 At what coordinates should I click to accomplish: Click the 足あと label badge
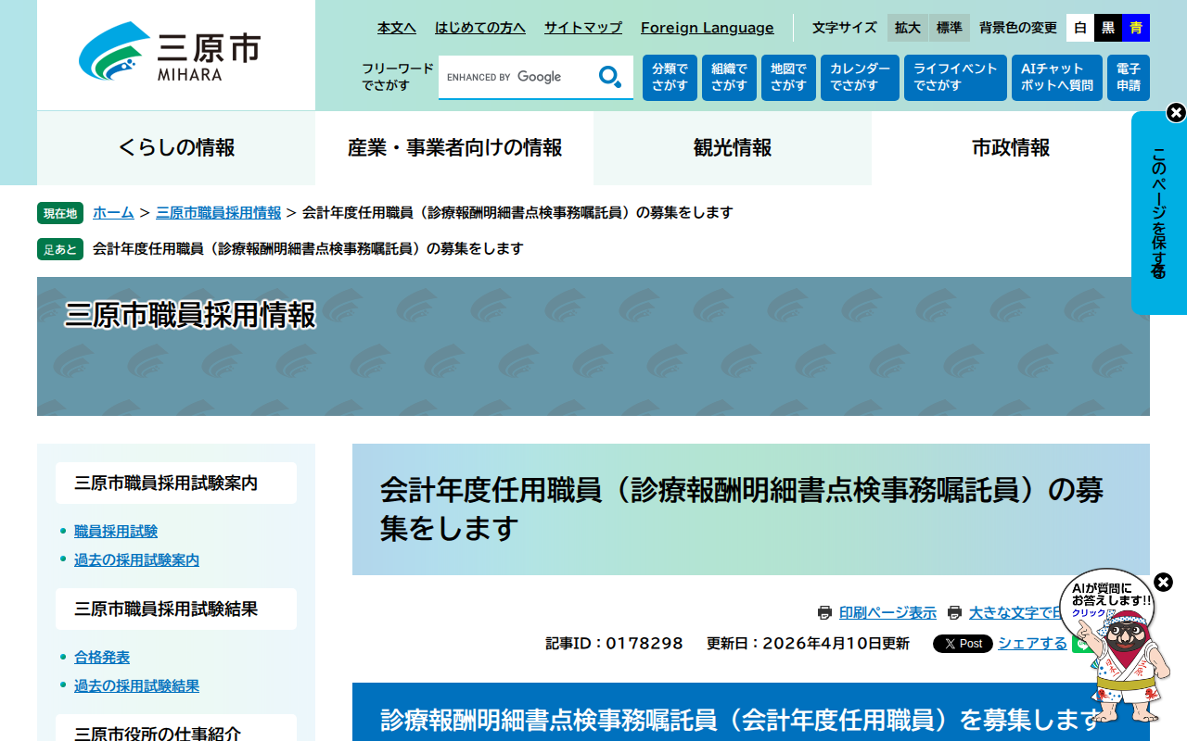pyautogui.click(x=60, y=249)
